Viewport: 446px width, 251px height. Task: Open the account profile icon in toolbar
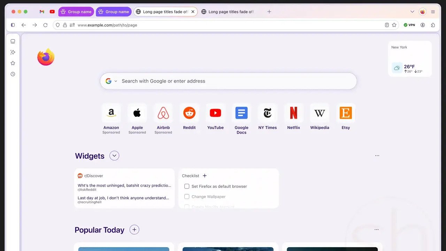pos(423,25)
